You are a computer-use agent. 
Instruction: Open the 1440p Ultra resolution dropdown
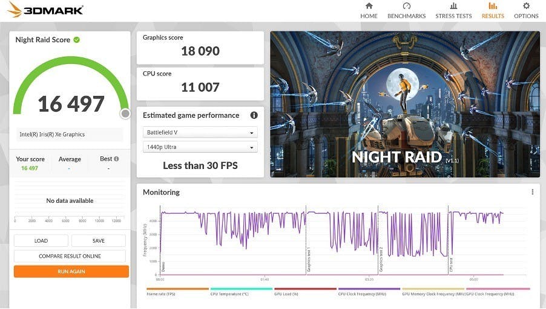pyautogui.click(x=200, y=147)
